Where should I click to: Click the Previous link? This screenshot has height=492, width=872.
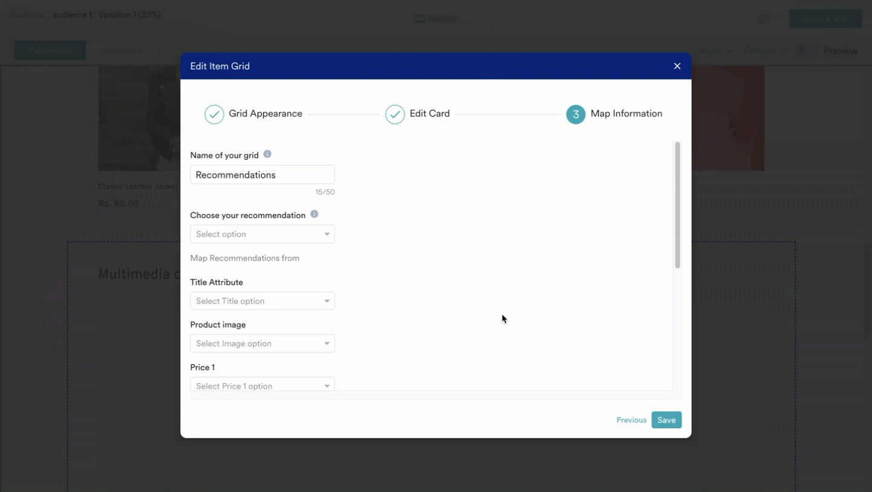(632, 420)
